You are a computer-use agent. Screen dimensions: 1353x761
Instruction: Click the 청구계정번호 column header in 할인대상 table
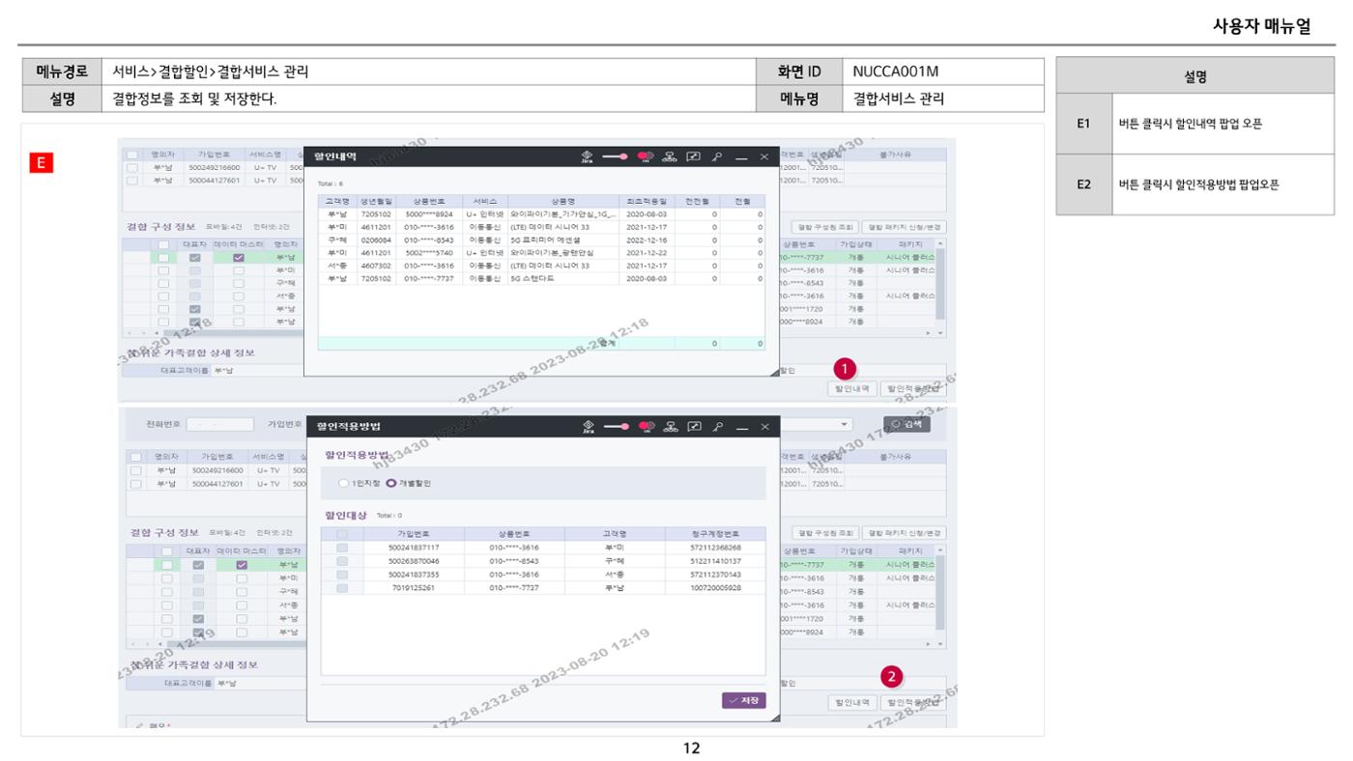716,533
